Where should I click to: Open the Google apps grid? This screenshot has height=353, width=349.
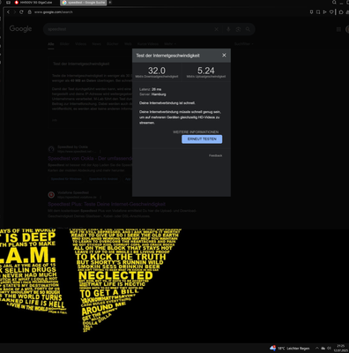(x=338, y=29)
